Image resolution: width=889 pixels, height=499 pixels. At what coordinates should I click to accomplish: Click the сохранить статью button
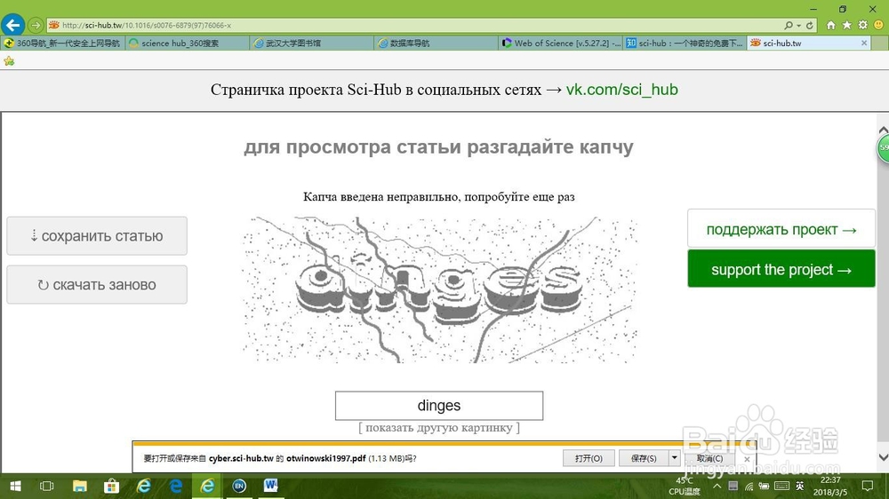tap(97, 235)
